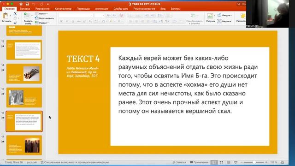Expand the Вставить paste options arrow
The image size is (295, 166).
point(10,16)
